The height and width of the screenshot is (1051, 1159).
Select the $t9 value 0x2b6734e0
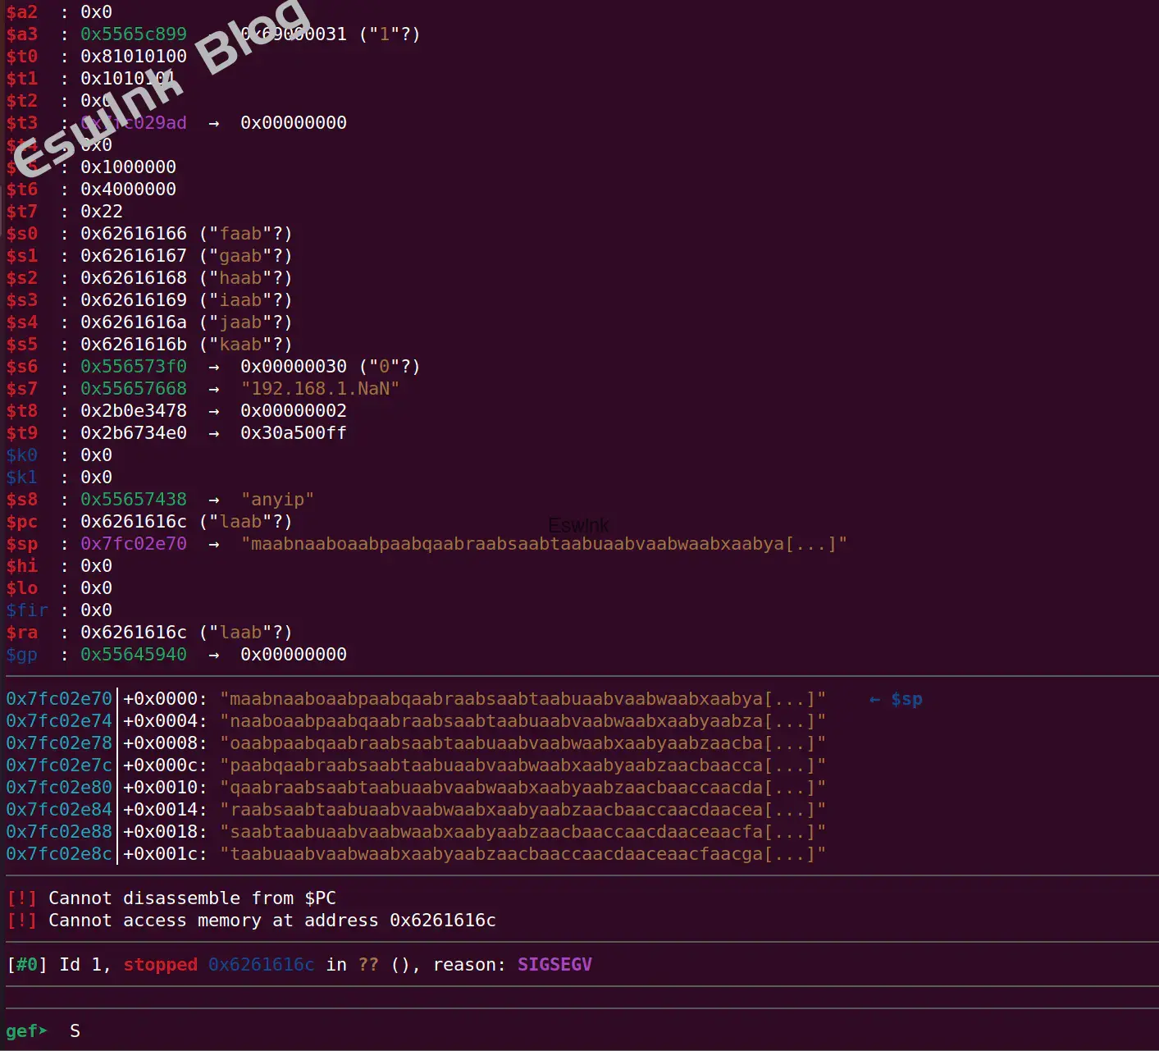coord(134,433)
